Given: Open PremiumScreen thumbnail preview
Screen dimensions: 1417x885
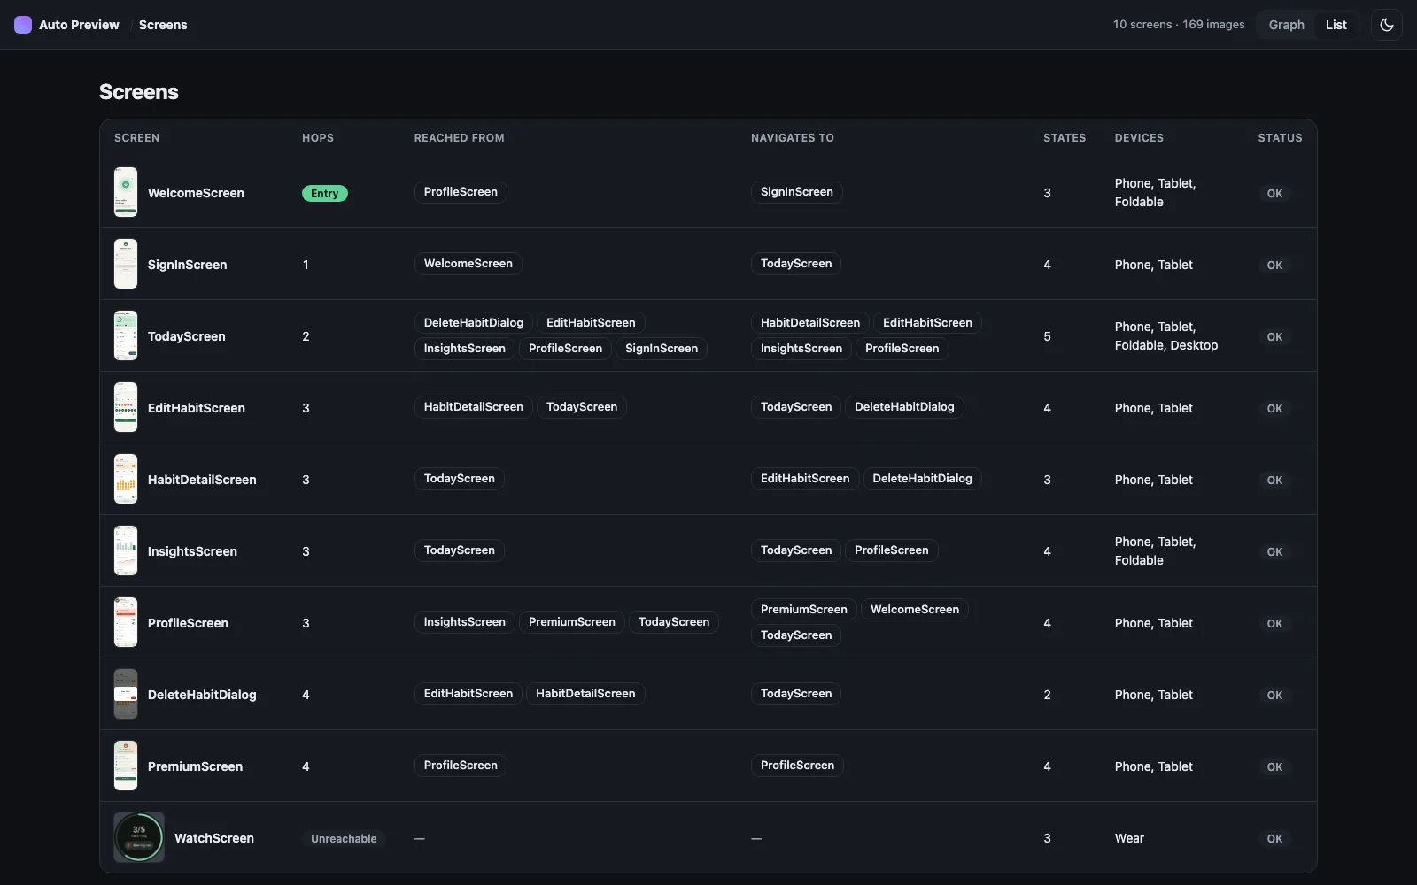Looking at the screenshot, I should pos(126,766).
